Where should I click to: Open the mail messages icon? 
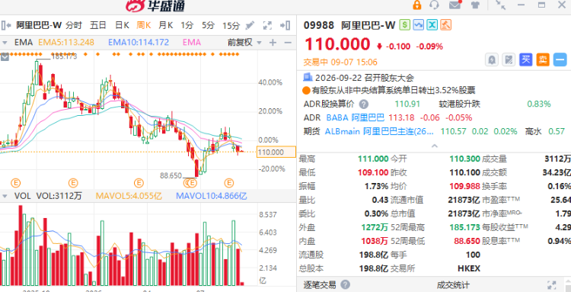455,5
